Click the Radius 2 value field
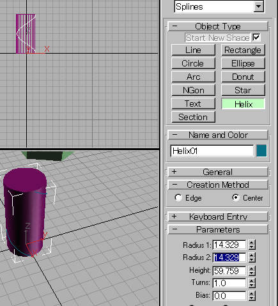Screen dimensions: 278x306 [229, 257]
